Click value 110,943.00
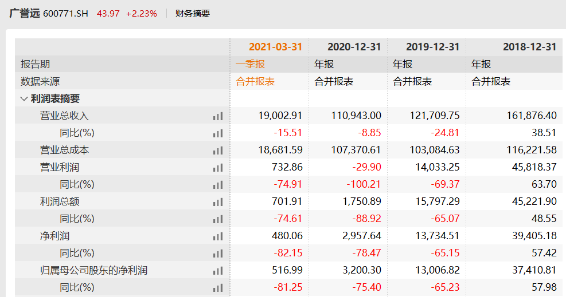 pos(356,116)
